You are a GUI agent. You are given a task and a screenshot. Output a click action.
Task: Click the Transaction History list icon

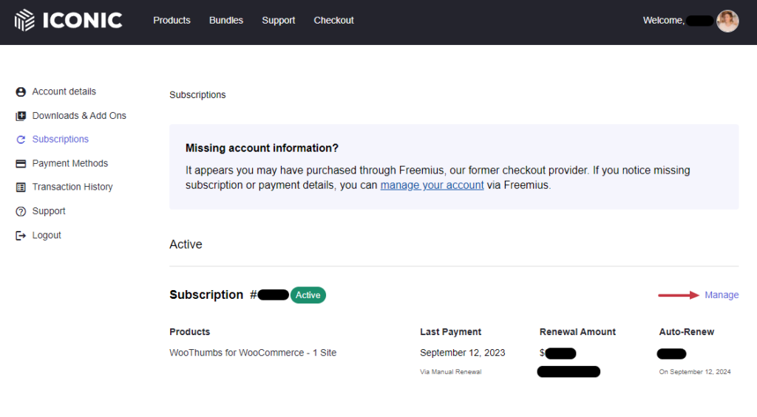[21, 187]
